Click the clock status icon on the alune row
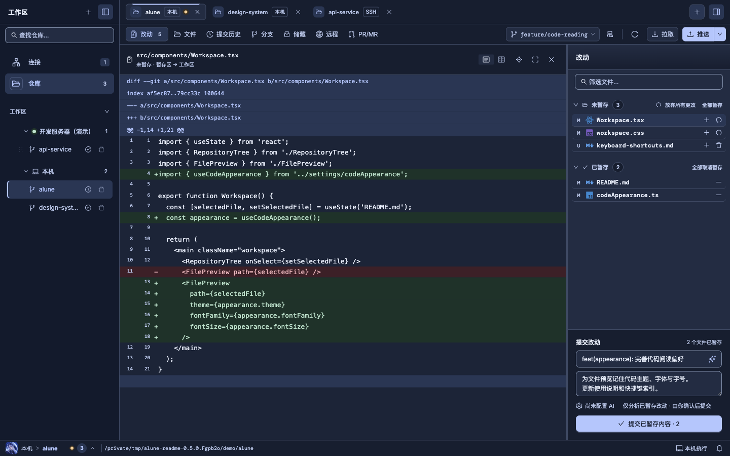730x456 pixels. (88, 189)
